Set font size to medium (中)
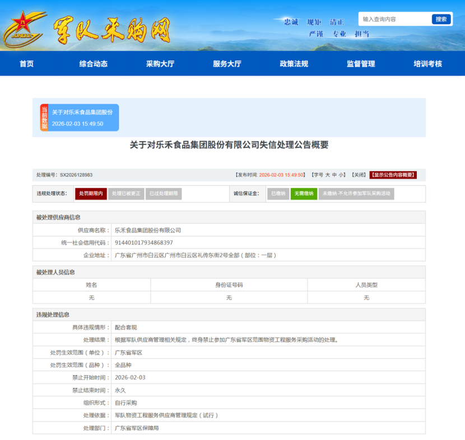The width and height of the screenshot is (465, 440). click(334, 175)
